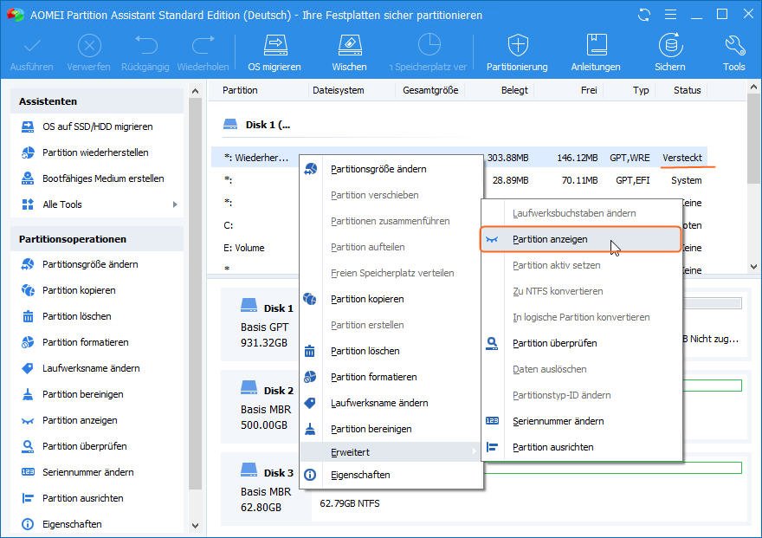The height and width of the screenshot is (538, 762).
Task: Sort by Dateisystem column header
Action: [339, 90]
